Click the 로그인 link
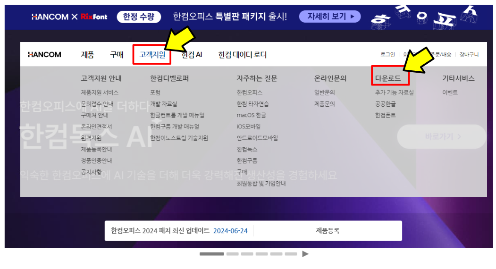The height and width of the screenshot is (269, 496). (387, 54)
